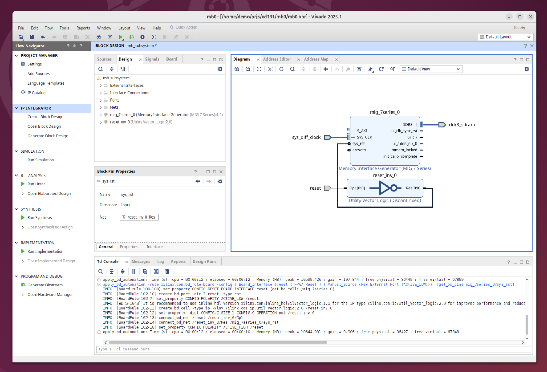Click the green Run button in the main toolbar

point(120,37)
